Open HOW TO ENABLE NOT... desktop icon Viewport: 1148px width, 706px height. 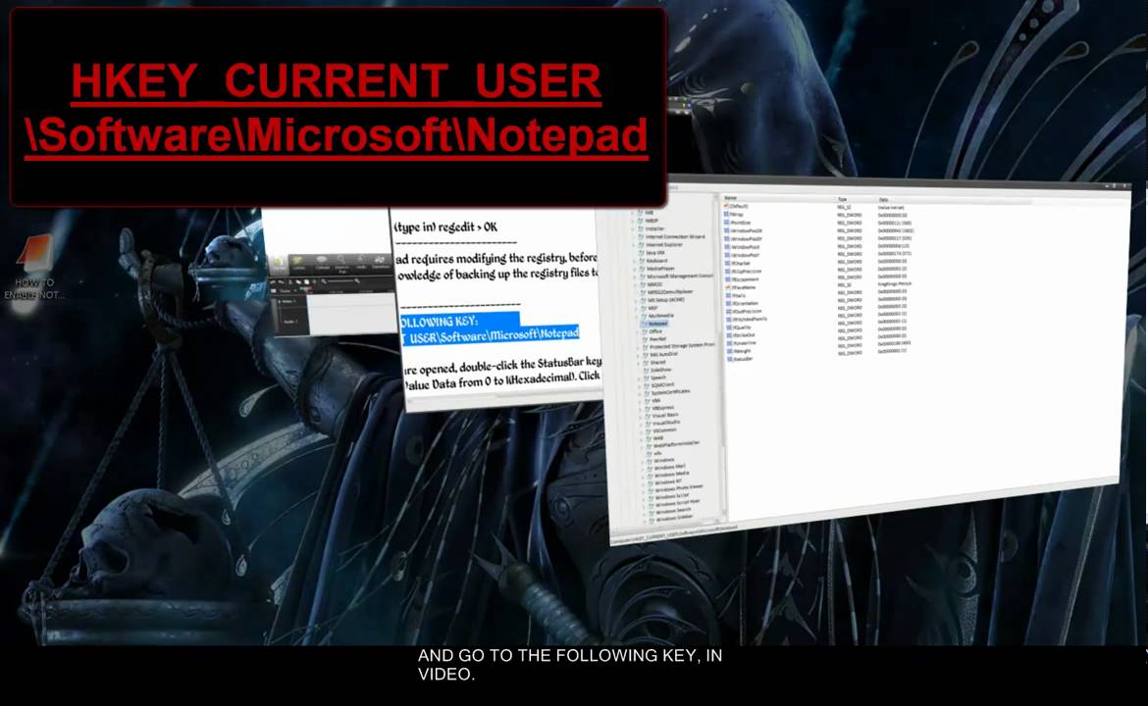33,267
